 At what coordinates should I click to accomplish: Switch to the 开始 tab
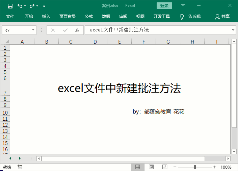[x=29, y=17]
